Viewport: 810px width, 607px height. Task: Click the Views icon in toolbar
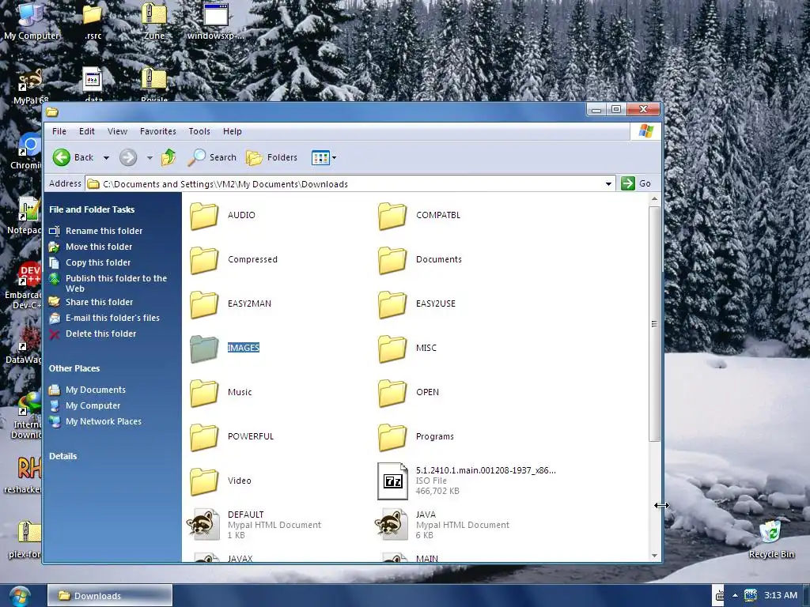[320, 158]
